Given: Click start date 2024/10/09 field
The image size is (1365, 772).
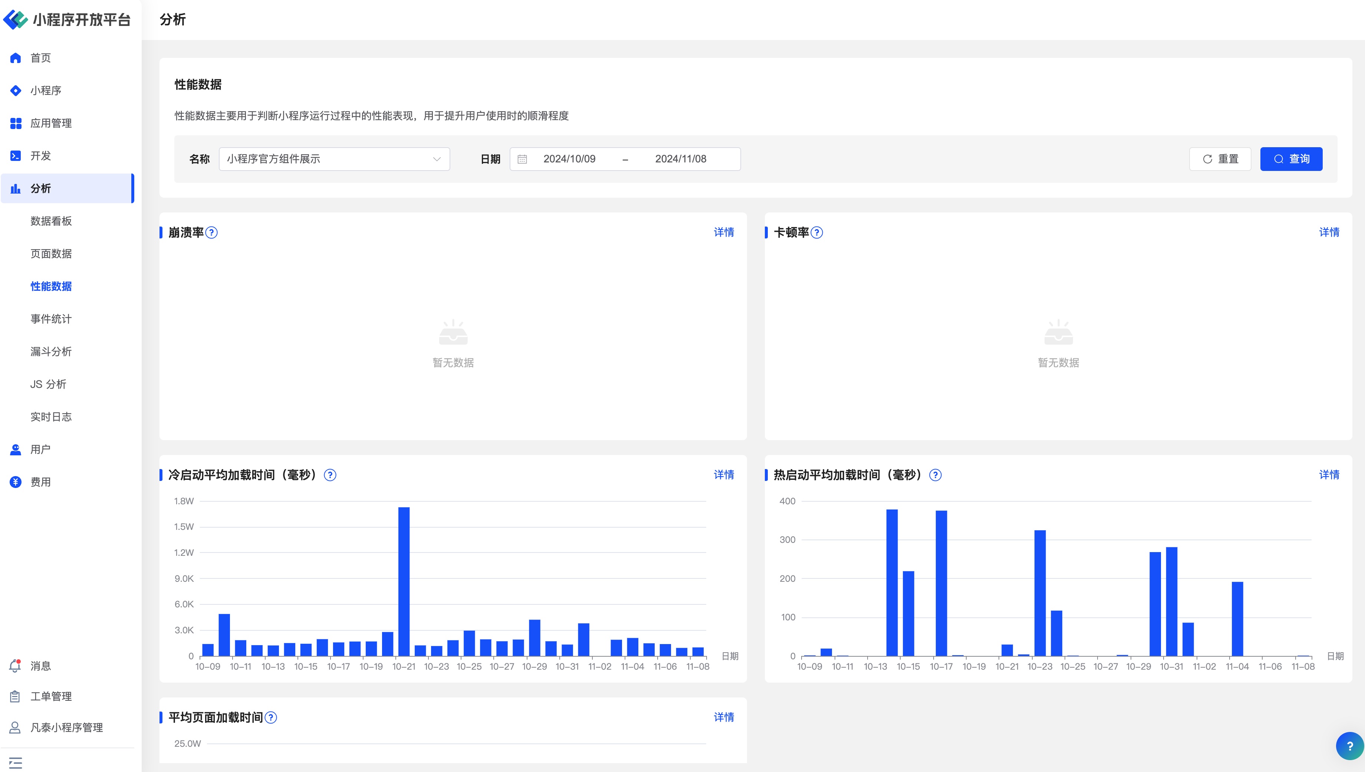Looking at the screenshot, I should tap(569, 159).
